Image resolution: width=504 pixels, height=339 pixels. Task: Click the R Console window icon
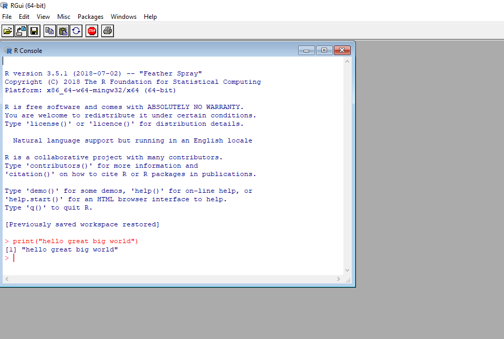[8, 51]
